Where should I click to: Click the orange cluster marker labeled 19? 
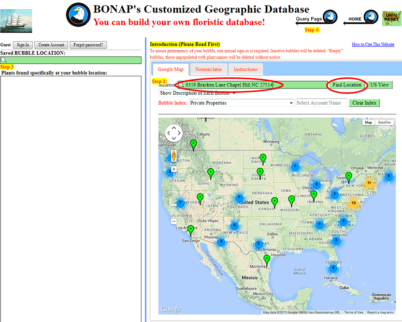pyautogui.click(x=354, y=203)
